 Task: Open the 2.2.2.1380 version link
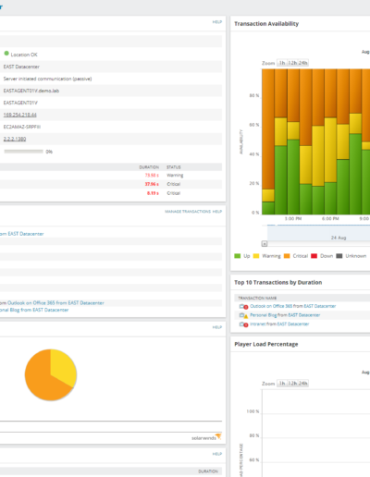click(x=15, y=140)
